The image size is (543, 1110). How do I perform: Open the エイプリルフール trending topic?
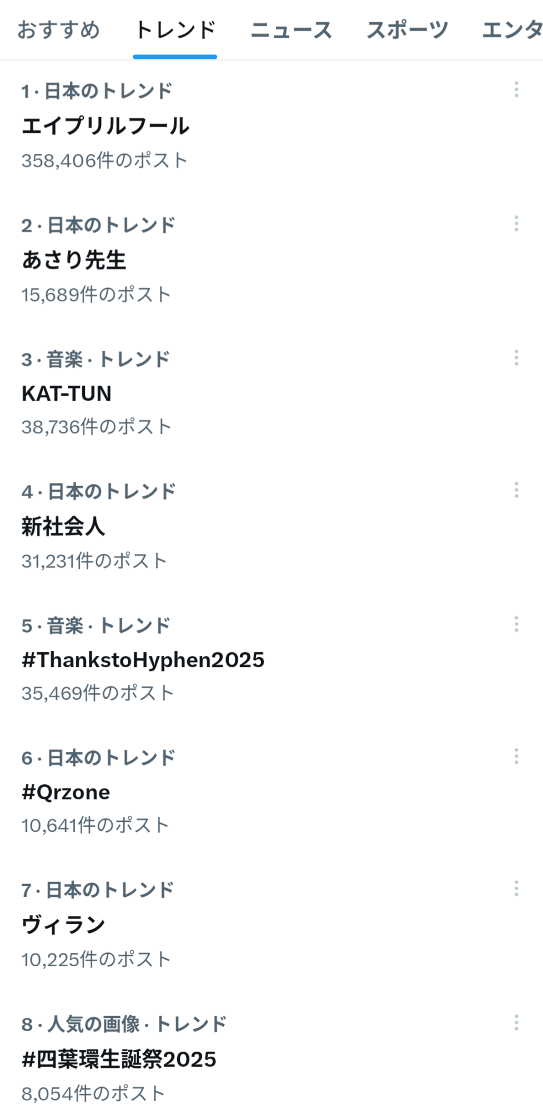coord(105,126)
